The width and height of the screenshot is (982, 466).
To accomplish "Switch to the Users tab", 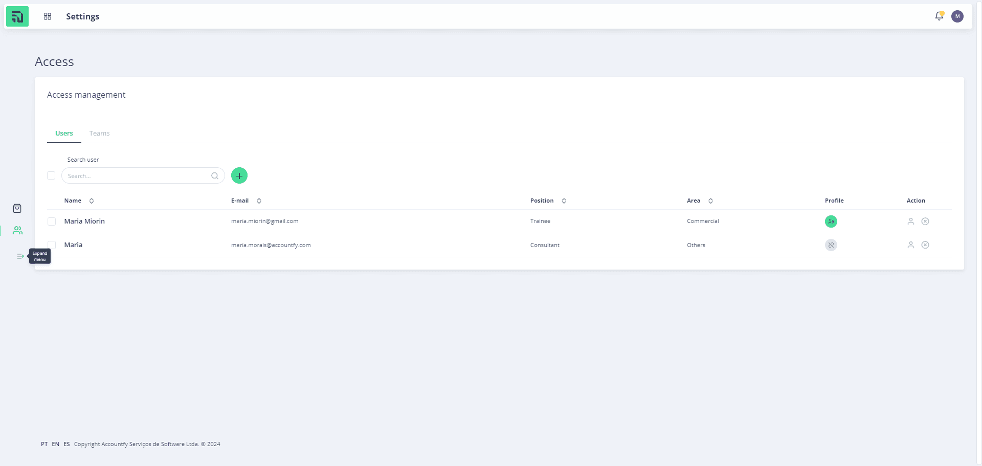I will (x=64, y=134).
